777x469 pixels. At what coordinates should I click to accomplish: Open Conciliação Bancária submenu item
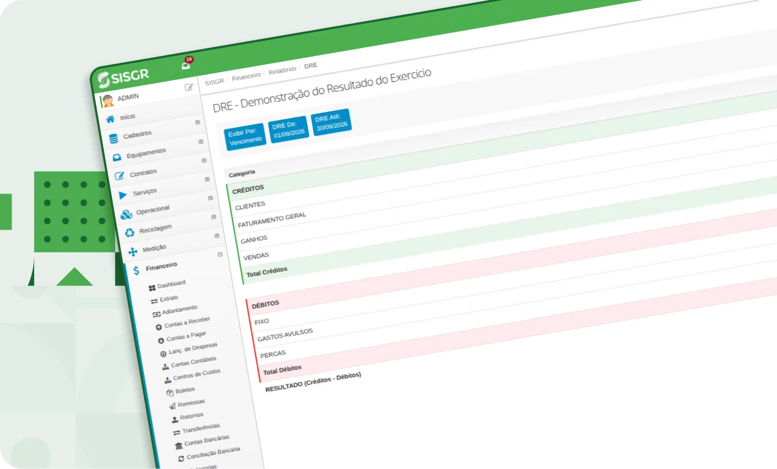point(213,453)
